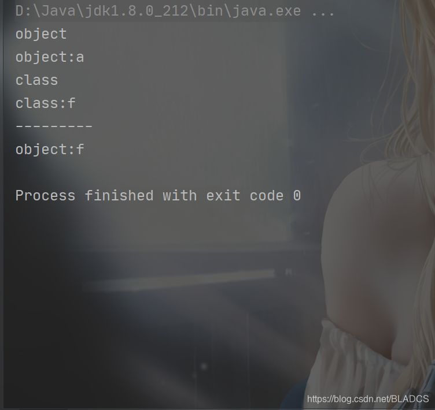This screenshot has height=410, width=435.
Task: Select the 'object:a' output line
Action: click(50, 57)
